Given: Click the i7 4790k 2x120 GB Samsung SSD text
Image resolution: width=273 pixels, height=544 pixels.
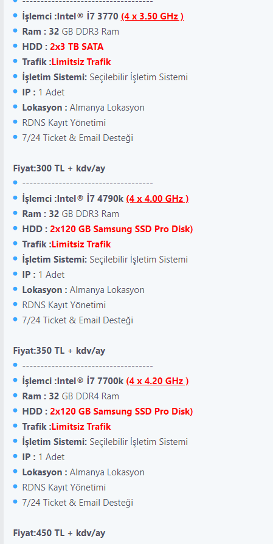Looking at the screenshot, I should (122, 229).
